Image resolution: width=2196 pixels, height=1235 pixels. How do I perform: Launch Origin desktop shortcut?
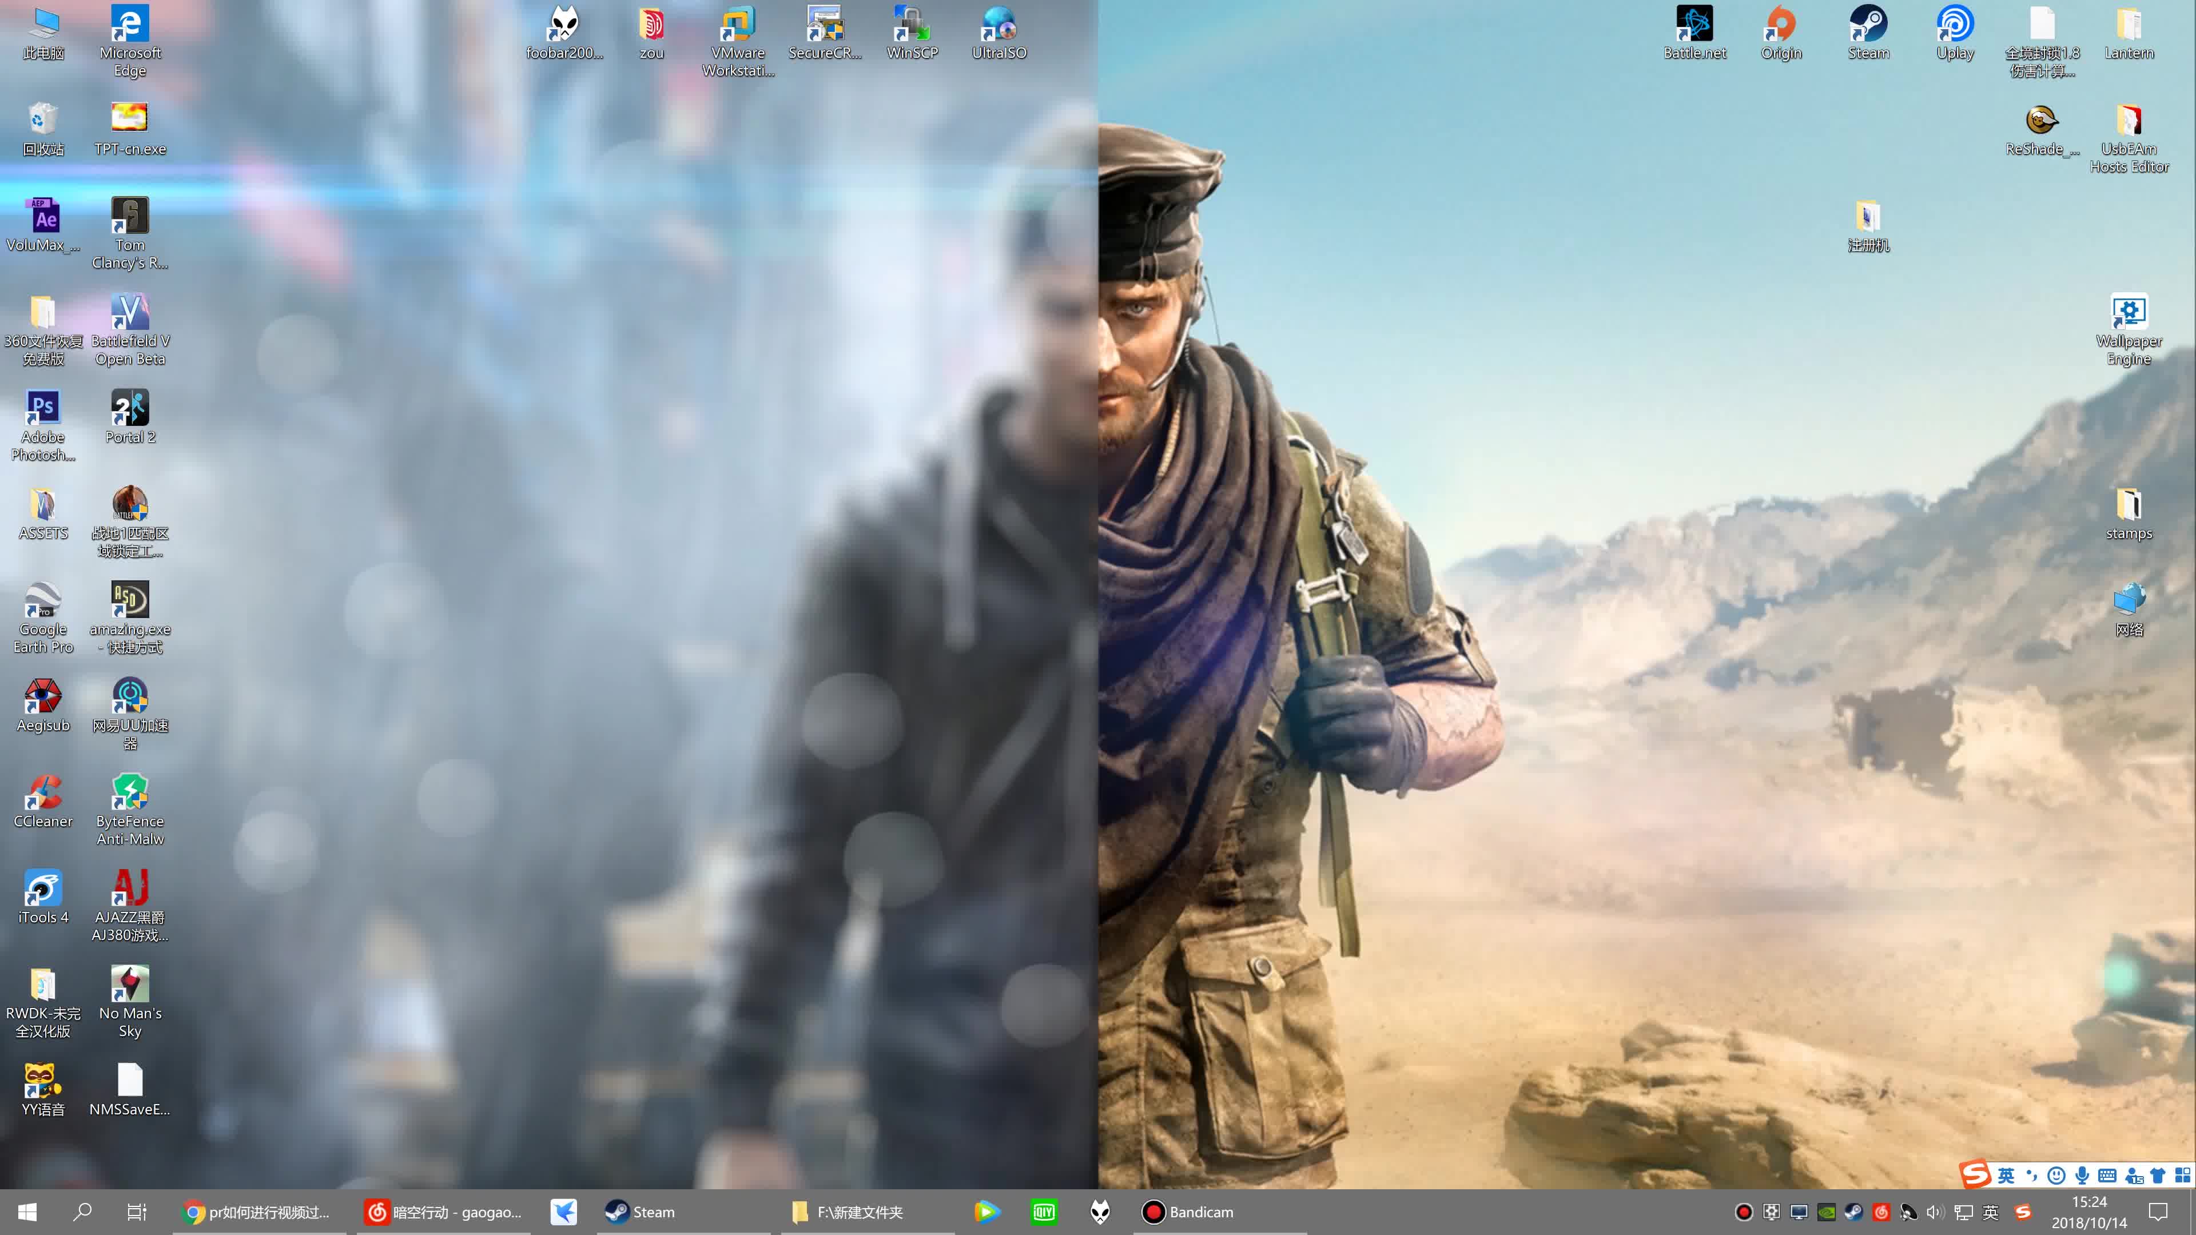click(x=1781, y=33)
